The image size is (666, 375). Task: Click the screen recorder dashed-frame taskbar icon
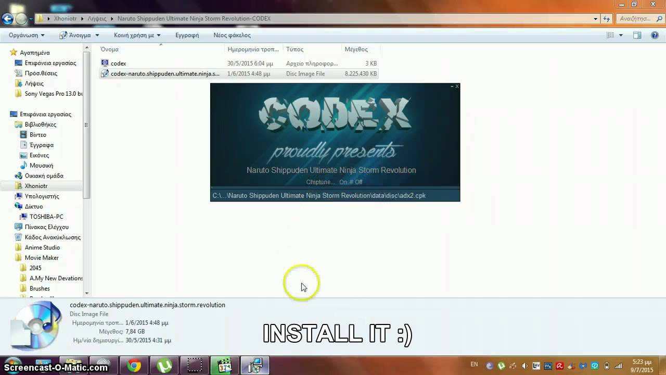[x=195, y=366]
